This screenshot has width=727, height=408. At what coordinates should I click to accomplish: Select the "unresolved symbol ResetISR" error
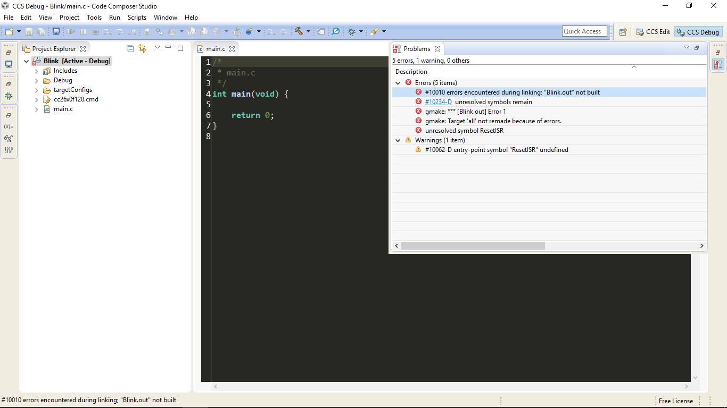tap(464, 131)
